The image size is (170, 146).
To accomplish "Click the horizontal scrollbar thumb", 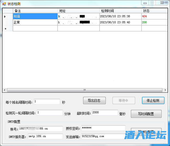I will tap(85, 90).
